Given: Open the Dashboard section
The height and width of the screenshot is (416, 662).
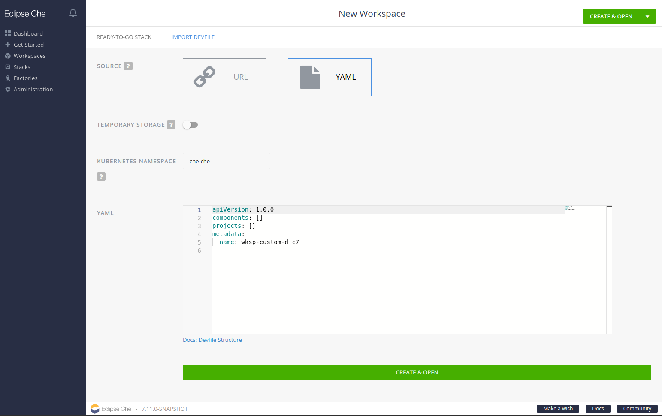Looking at the screenshot, I should tap(29, 33).
